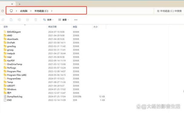This screenshot has height=113, width=184.
Task: Click the name text 'OneDriveTemp'
Action: pyautogui.click(x=15, y=64)
